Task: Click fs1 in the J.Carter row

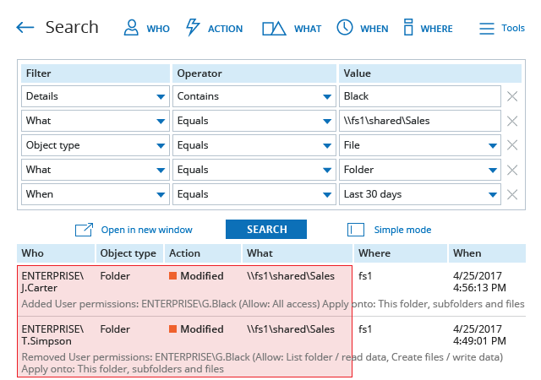Action: point(365,276)
